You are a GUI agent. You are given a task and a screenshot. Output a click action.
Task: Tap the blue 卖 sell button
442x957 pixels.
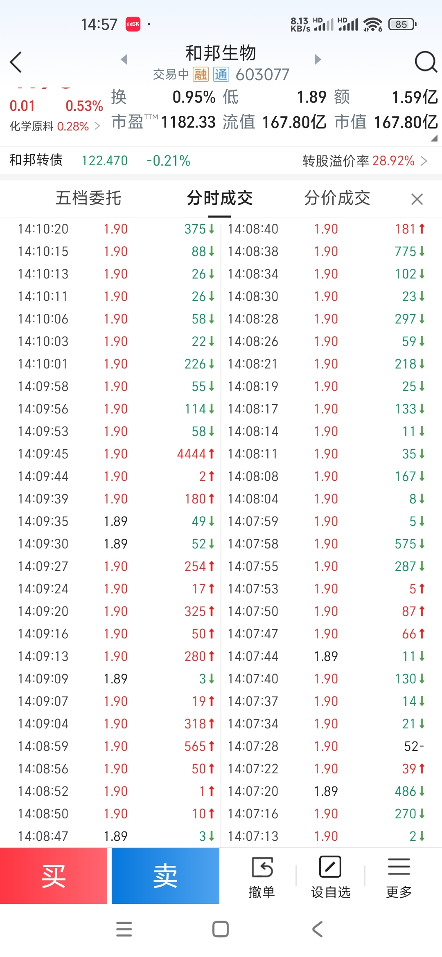[165, 876]
